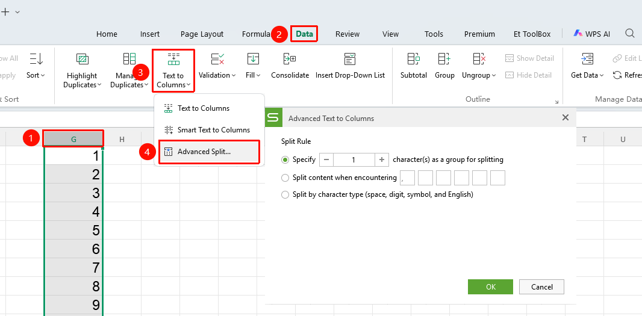Click the character count input field
This screenshot has height=316, width=642.
click(354, 160)
